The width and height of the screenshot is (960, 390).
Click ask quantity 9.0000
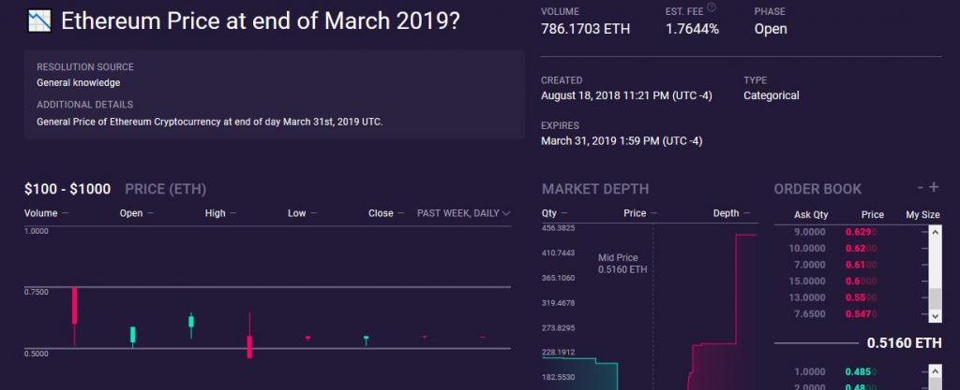pyautogui.click(x=810, y=233)
